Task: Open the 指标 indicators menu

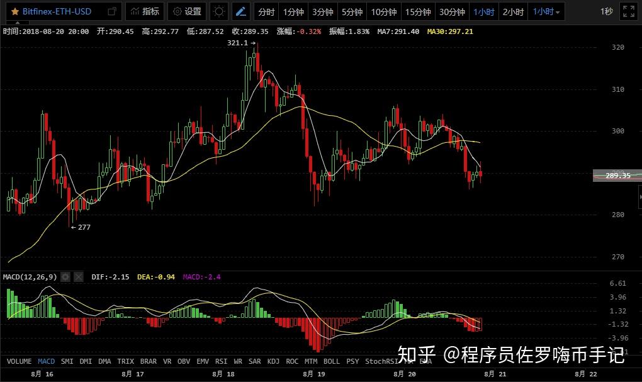Action: pos(145,11)
